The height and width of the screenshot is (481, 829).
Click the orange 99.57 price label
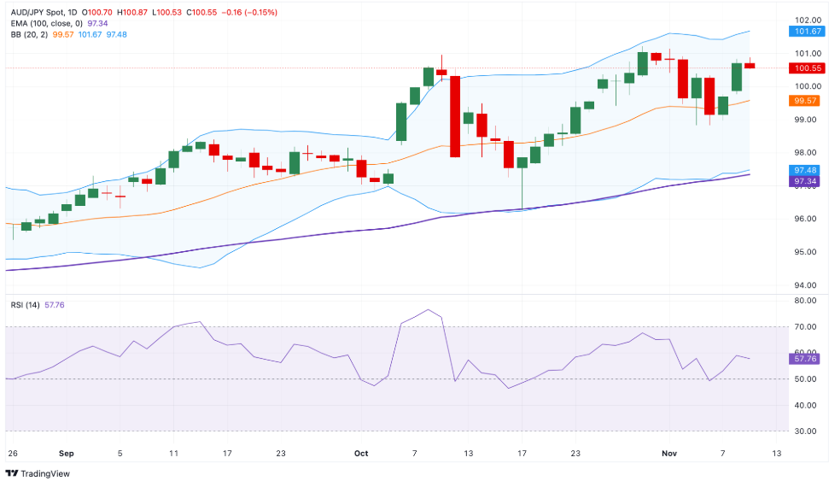(807, 100)
